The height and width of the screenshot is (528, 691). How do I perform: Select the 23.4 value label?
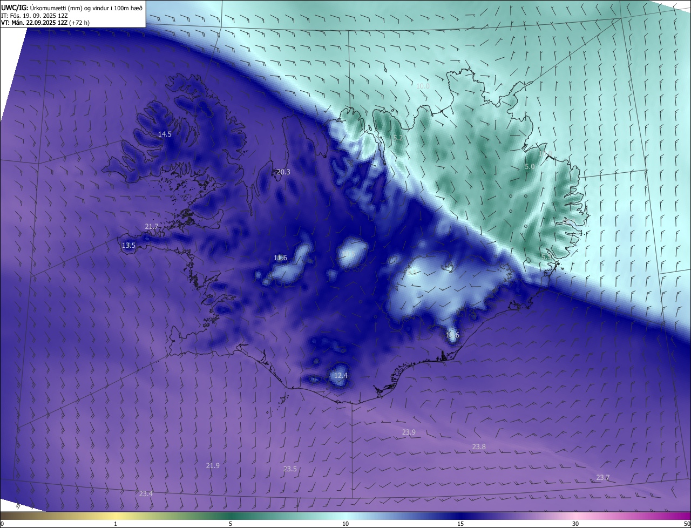click(x=146, y=493)
